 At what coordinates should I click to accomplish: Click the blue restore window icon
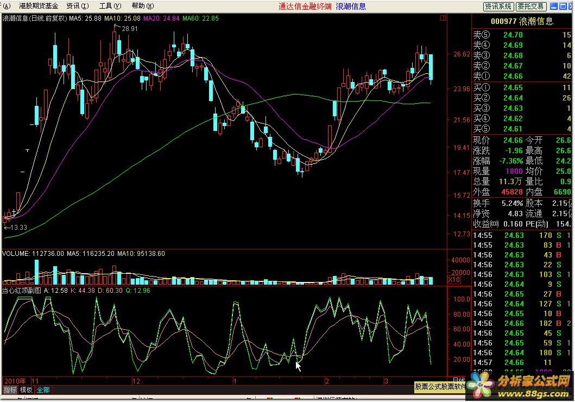click(x=563, y=6)
